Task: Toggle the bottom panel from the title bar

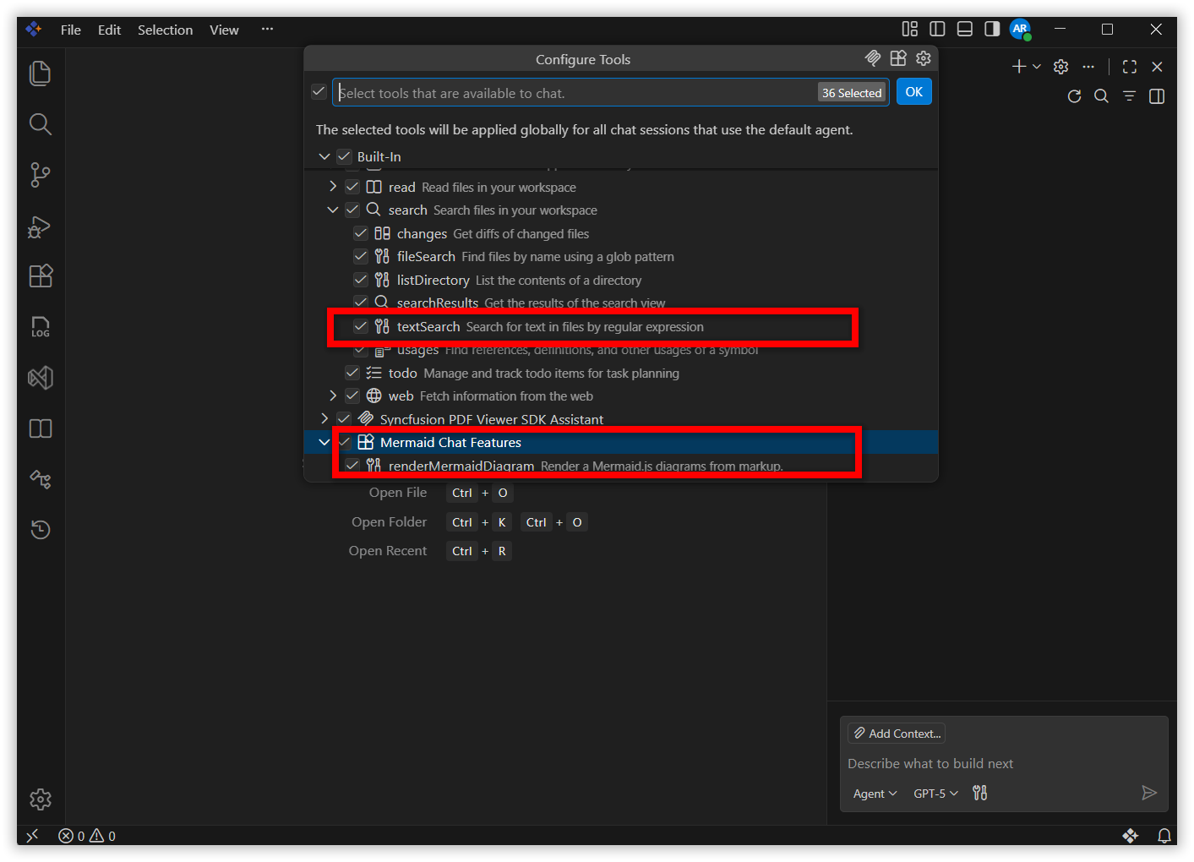Action: [965, 30]
